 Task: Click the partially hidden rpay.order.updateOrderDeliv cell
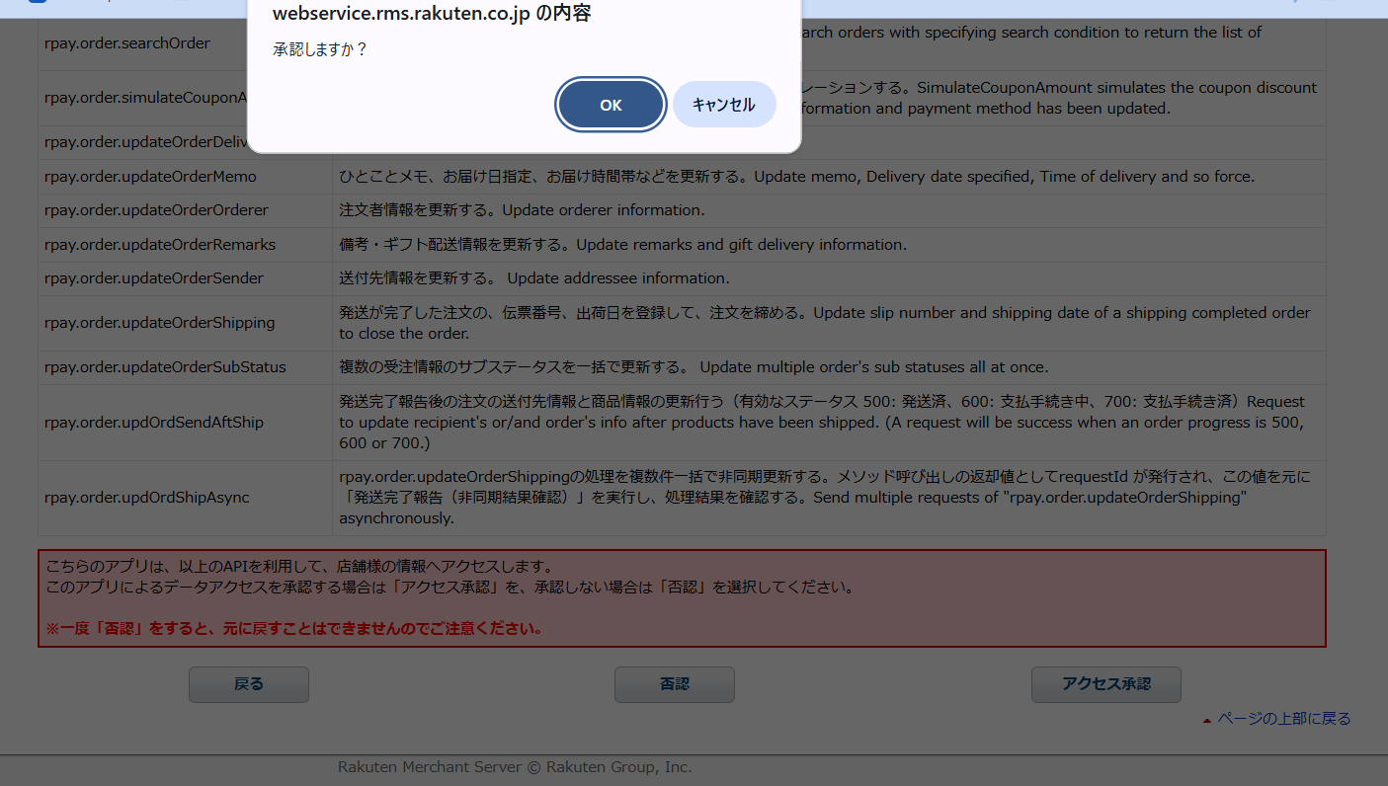[x=143, y=142]
